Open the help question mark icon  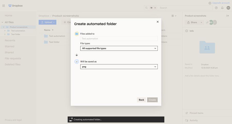[216, 8]
